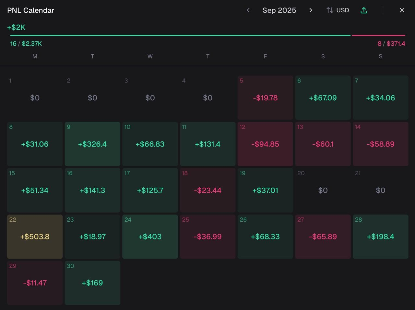
Task: Click the share/export upload icon
Action: coord(364,10)
